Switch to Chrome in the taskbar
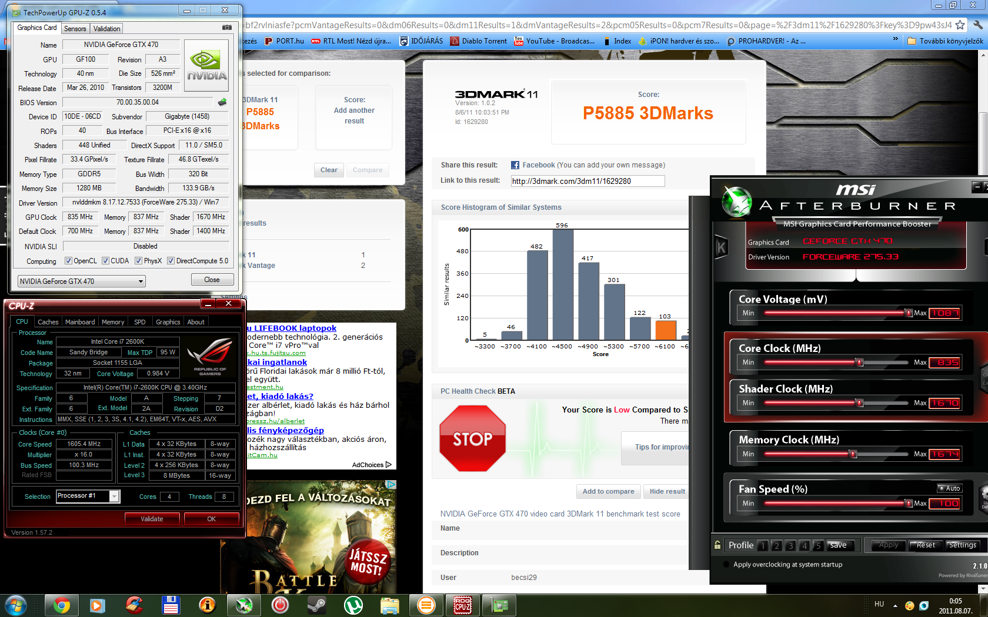This screenshot has height=617, width=988. [62, 605]
